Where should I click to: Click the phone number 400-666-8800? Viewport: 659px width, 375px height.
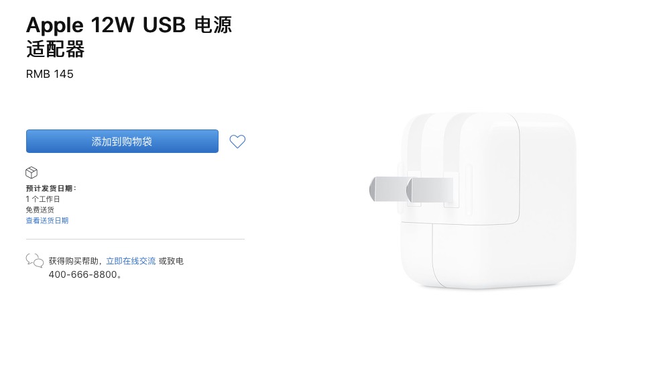point(83,274)
